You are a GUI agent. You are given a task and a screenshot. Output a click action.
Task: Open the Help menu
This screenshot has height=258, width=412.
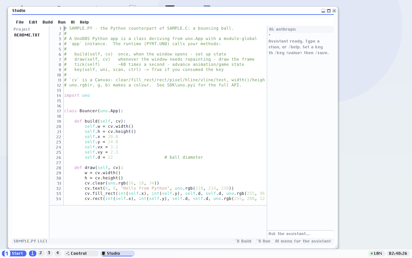[84, 22]
